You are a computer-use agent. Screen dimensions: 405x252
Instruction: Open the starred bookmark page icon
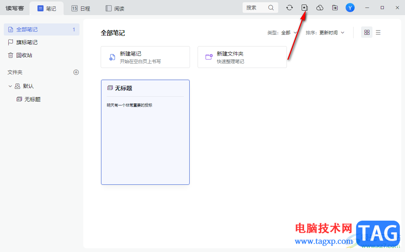[x=305, y=8]
